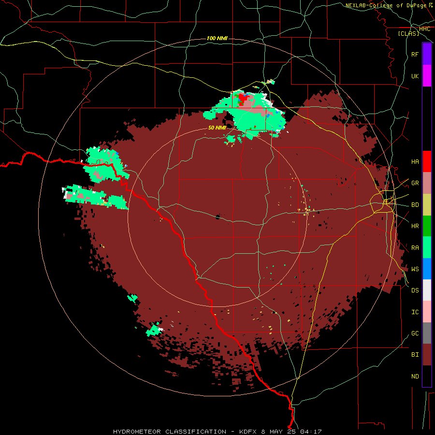Image resolution: width=435 pixels, height=435 pixels.
Task: Click the white DS legend swatch
Action: (x=427, y=290)
